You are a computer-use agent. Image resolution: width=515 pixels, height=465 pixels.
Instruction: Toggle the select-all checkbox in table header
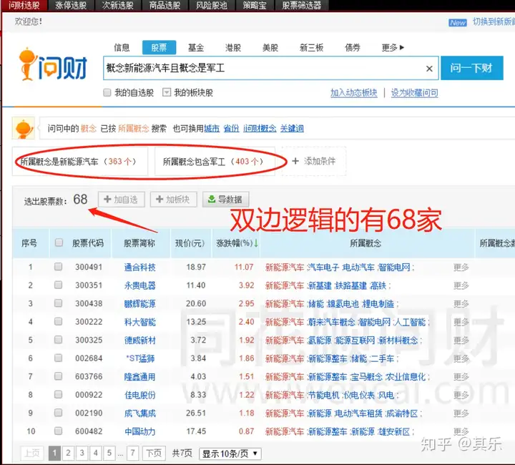[59, 243]
